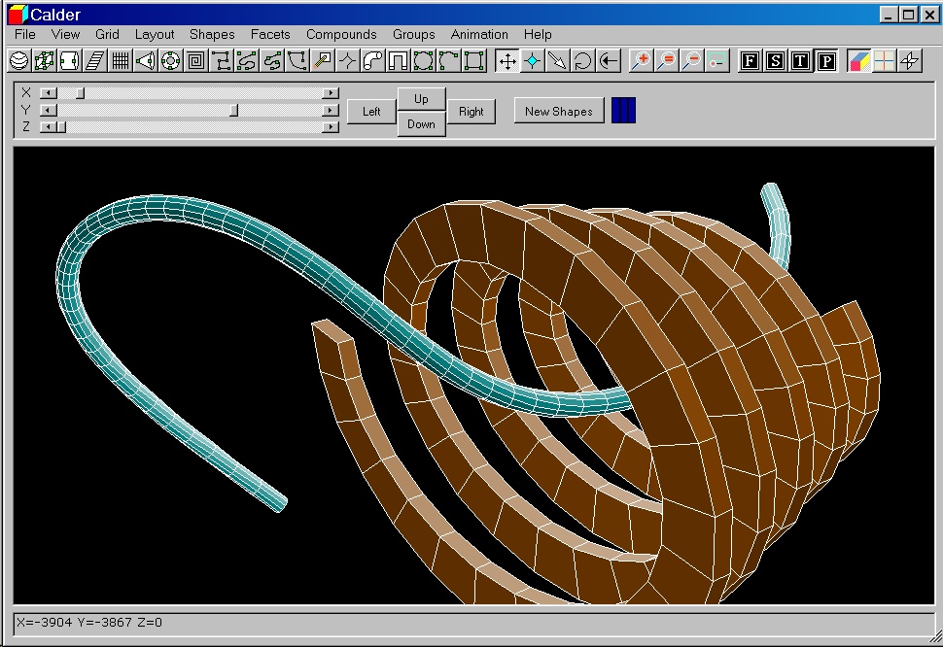This screenshot has width=943, height=647.
Task: Switch to Front view with F button
Action: pyautogui.click(x=750, y=61)
